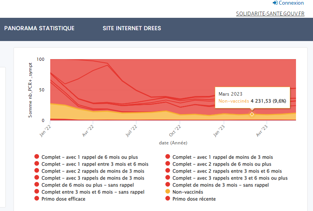Toggle Complet de 6 mois ou plus sans rappel
The height and width of the screenshot is (211, 313).
point(37,185)
